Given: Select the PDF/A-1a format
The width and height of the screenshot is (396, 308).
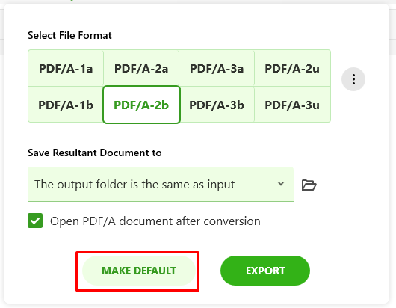Looking at the screenshot, I should 66,68.
